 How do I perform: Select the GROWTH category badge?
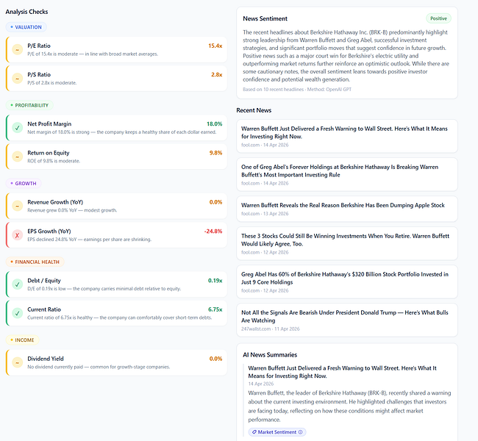pos(24,184)
